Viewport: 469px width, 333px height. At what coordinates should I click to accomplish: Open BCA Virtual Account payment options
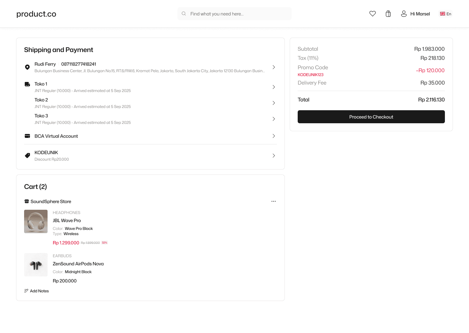[274, 136]
